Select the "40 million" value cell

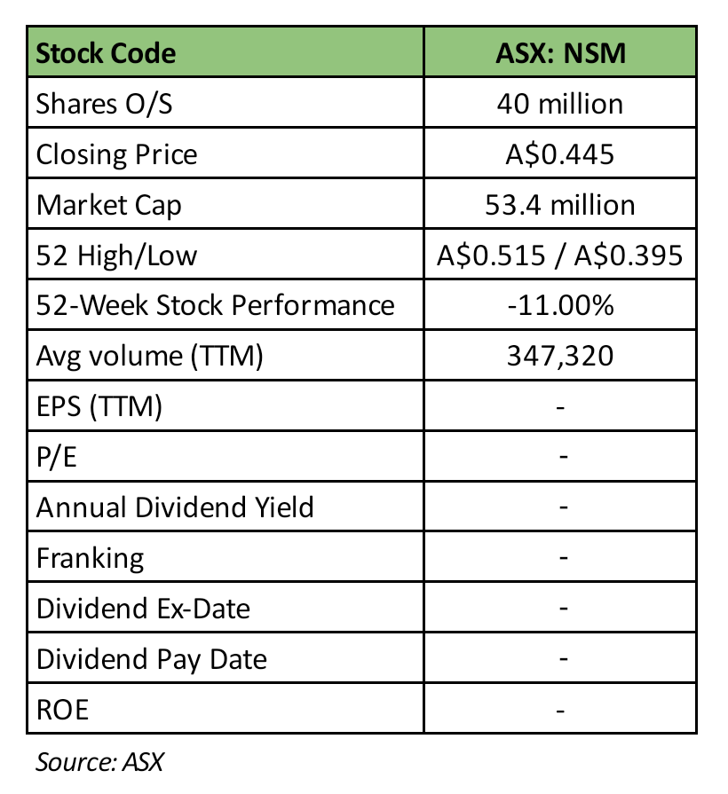click(x=560, y=104)
